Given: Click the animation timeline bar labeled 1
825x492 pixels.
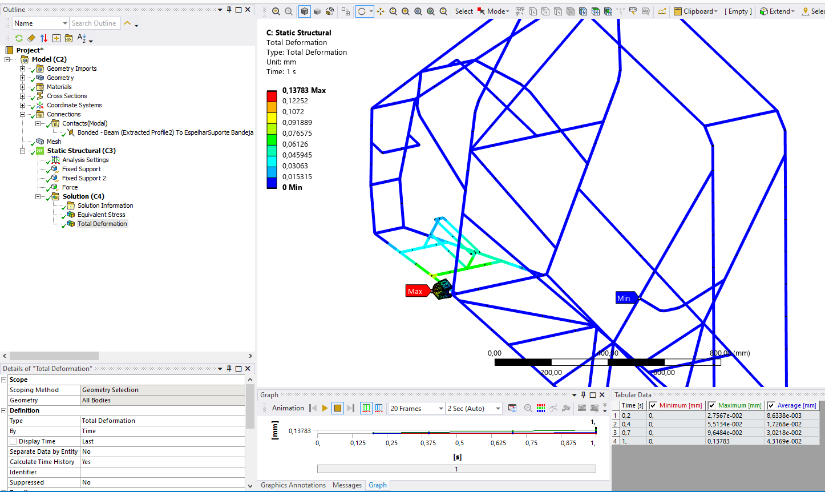Looking at the screenshot, I should [456, 469].
